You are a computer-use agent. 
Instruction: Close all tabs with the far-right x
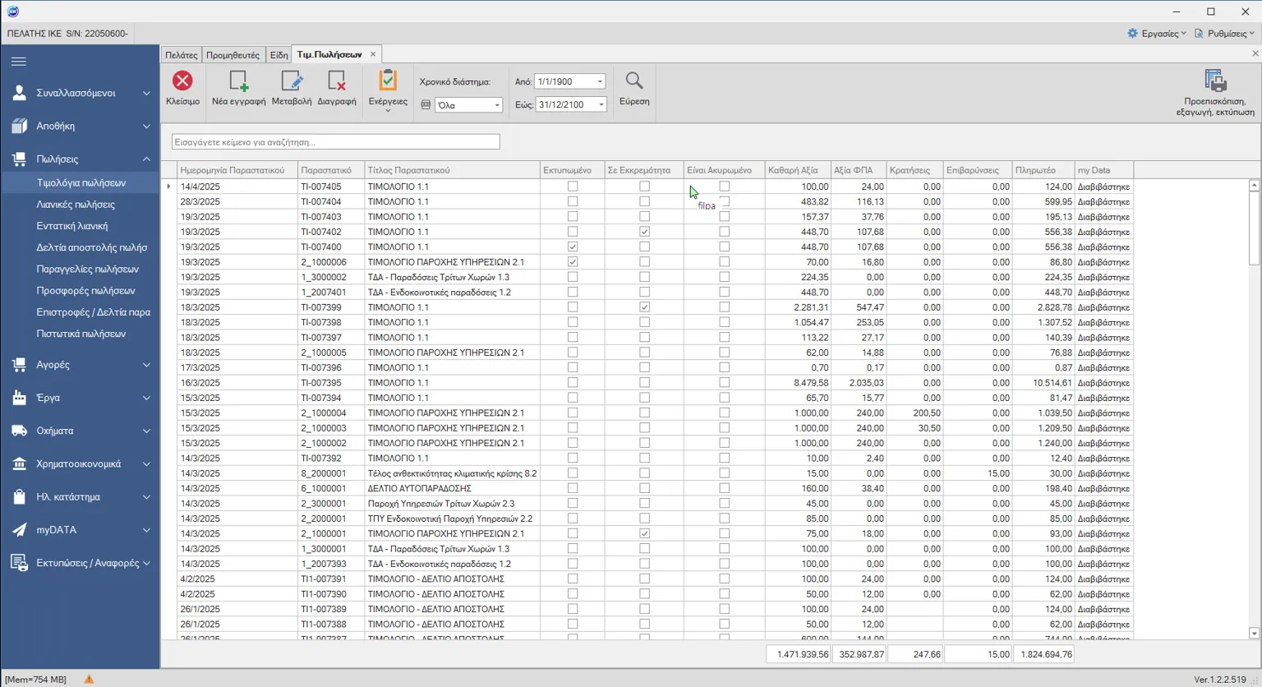click(1255, 54)
